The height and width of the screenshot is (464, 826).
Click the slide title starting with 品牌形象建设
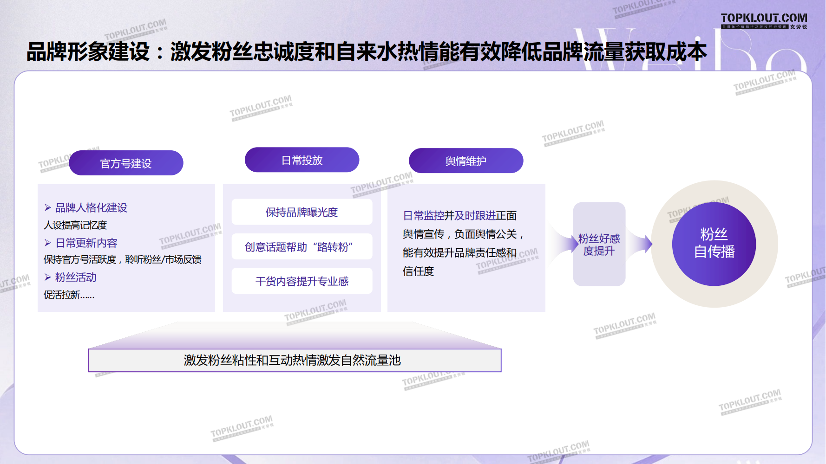click(x=366, y=52)
